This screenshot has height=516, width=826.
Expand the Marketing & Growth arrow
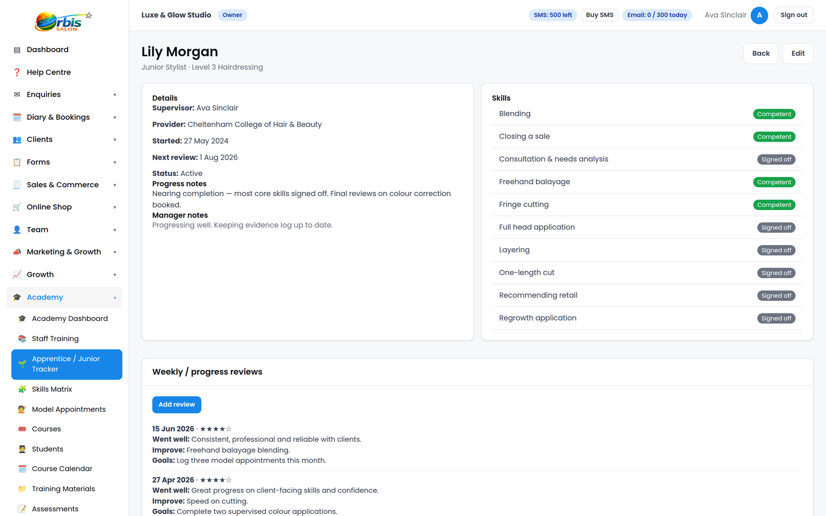(115, 252)
